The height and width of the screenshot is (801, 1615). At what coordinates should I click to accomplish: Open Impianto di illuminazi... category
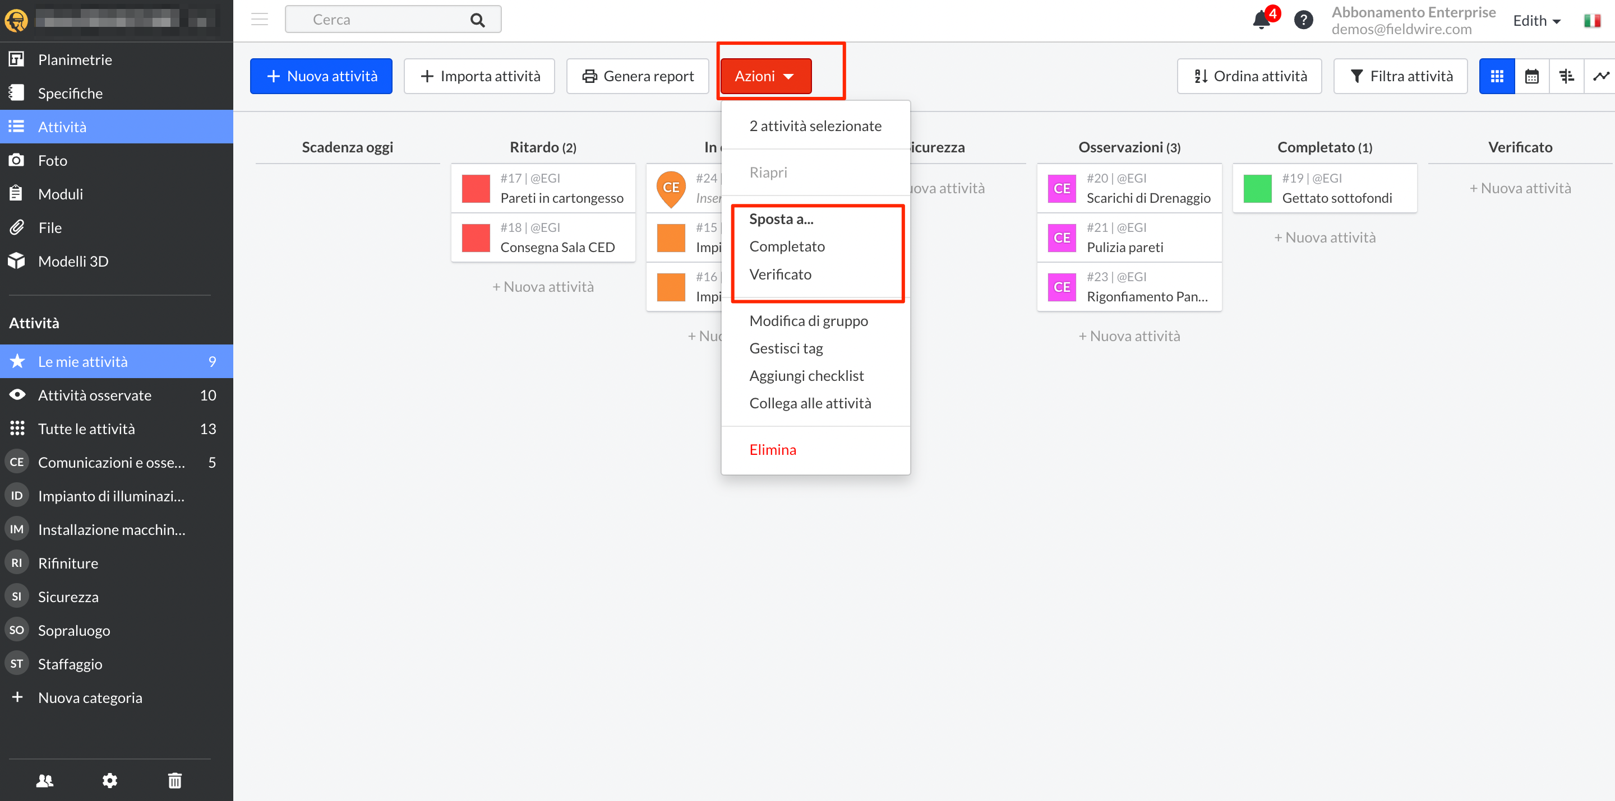click(117, 496)
